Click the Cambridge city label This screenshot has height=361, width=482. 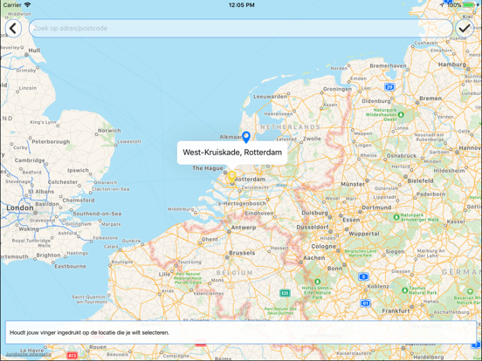coord(30,160)
